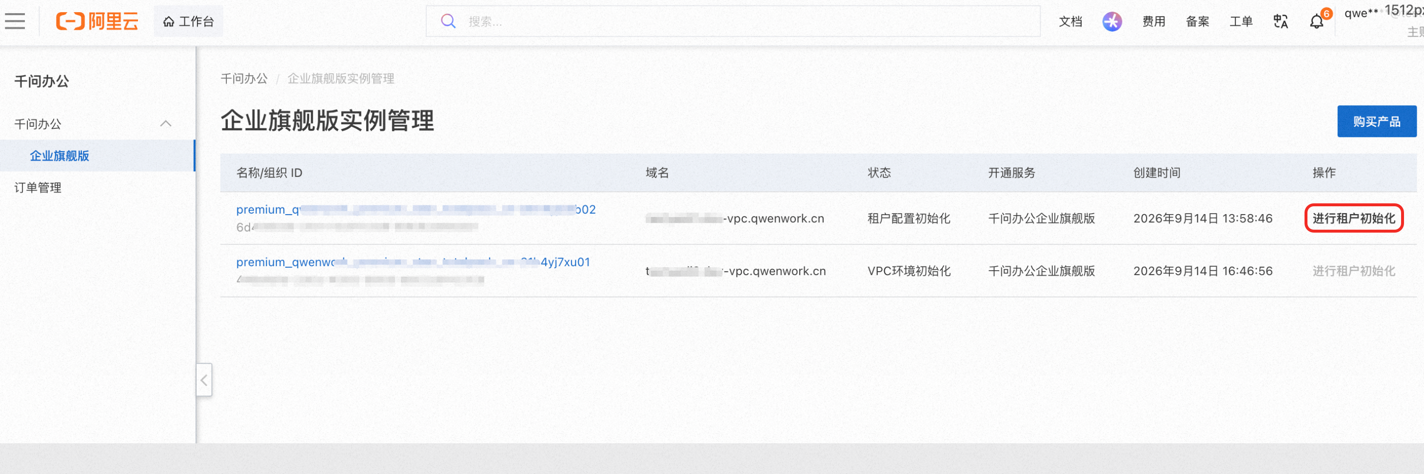Focus the top search field
This screenshot has width=1424, height=474.
[733, 21]
